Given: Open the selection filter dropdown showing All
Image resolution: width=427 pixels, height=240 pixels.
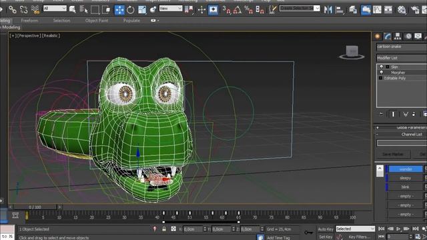Looking at the screenshot, I should pos(55,9).
